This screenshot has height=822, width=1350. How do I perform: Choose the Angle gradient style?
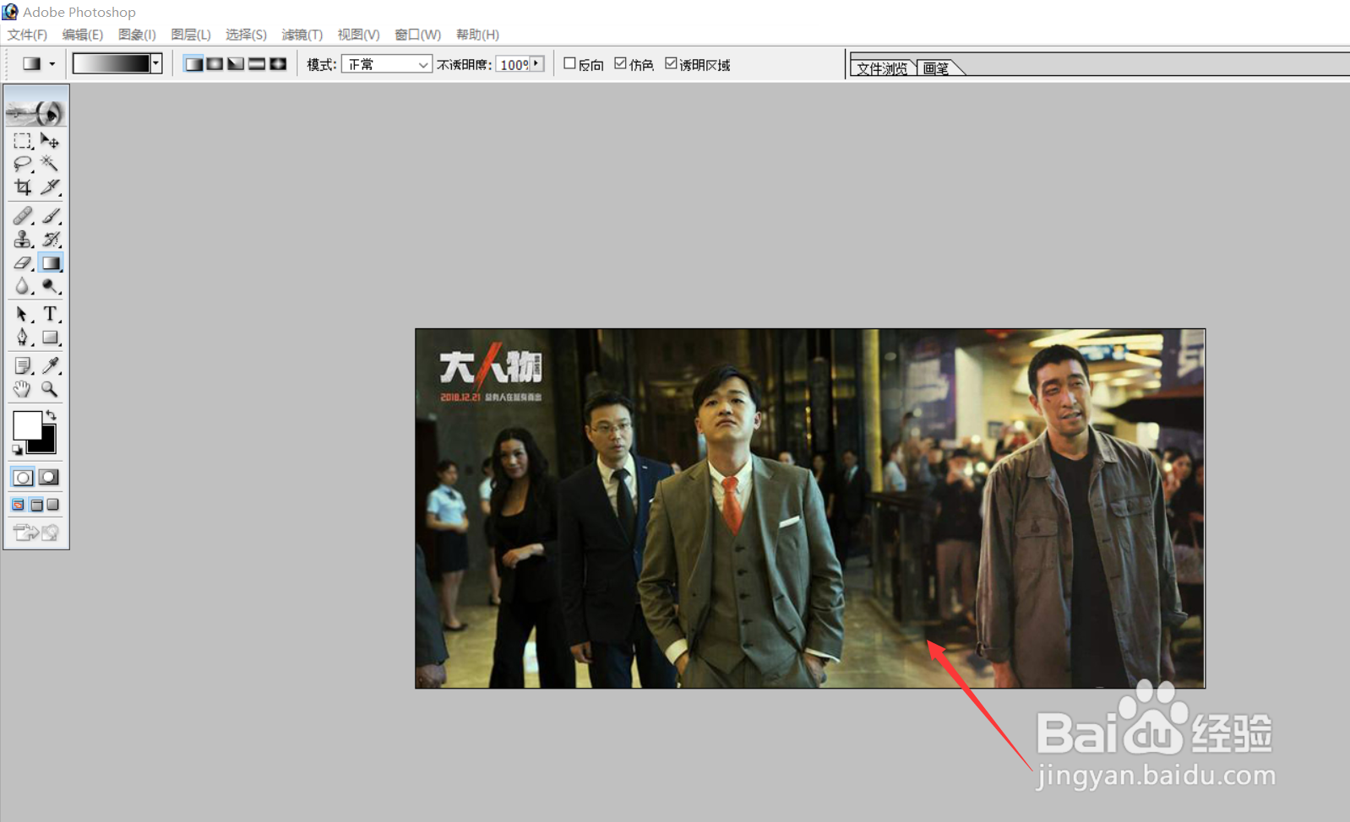click(x=236, y=64)
